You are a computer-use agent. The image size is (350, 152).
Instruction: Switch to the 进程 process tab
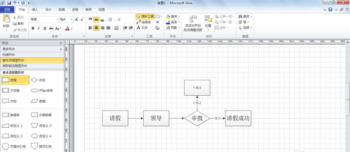(75, 9)
